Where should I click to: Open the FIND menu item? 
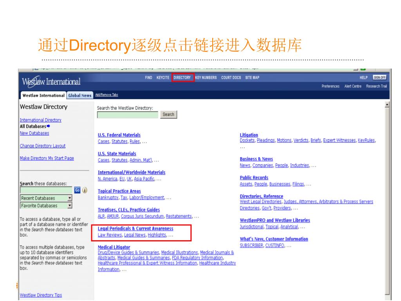click(x=148, y=78)
